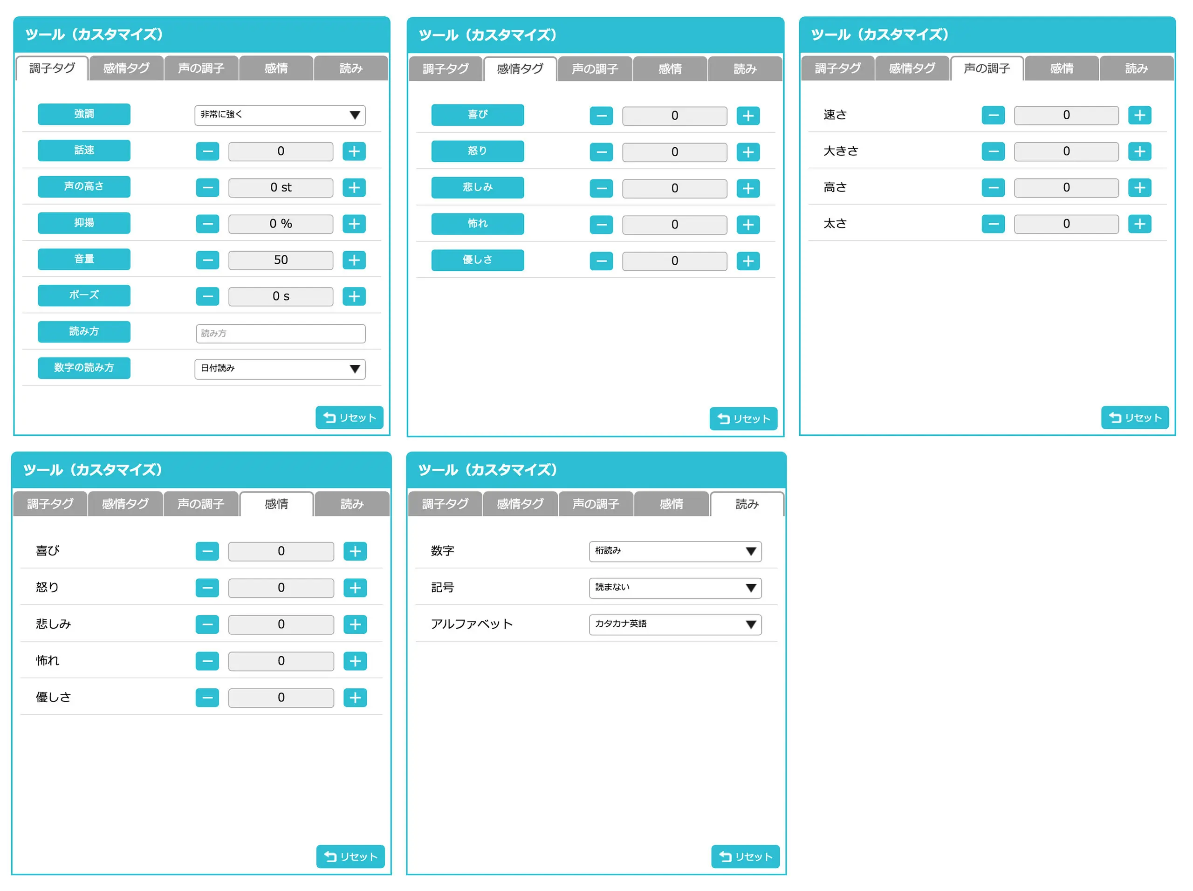Increase 喜び in 感情タグ panel
The width and height of the screenshot is (1193, 891).
coord(748,116)
